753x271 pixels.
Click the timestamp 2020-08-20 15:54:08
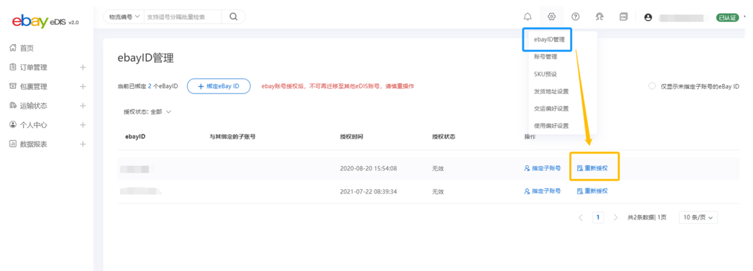pos(368,168)
